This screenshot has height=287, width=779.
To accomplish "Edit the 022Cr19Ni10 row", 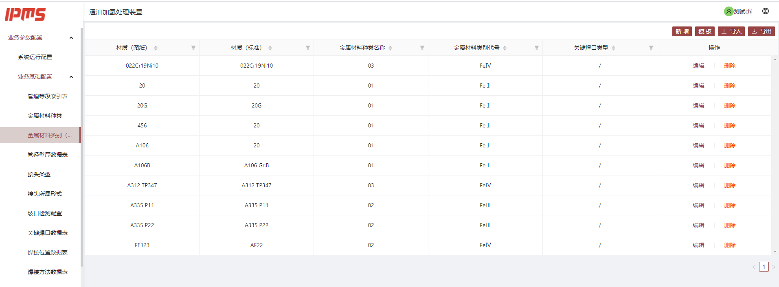I will tap(698, 66).
